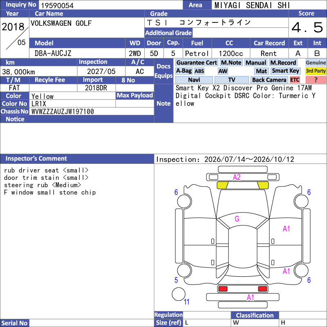
Task: Click the chassis number WVWZZZAUZJW197100
Action: (63, 112)
